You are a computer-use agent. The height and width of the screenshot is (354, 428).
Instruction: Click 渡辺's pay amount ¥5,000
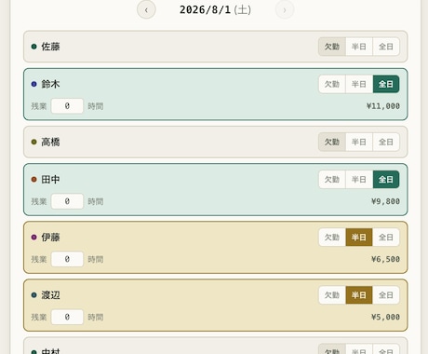[x=385, y=317]
